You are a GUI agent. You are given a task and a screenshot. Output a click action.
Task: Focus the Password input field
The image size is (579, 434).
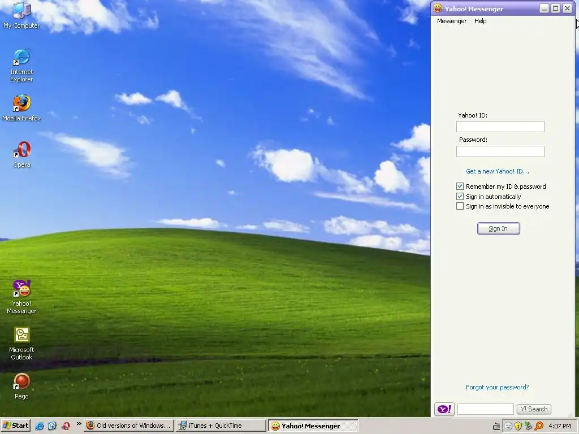click(x=500, y=151)
